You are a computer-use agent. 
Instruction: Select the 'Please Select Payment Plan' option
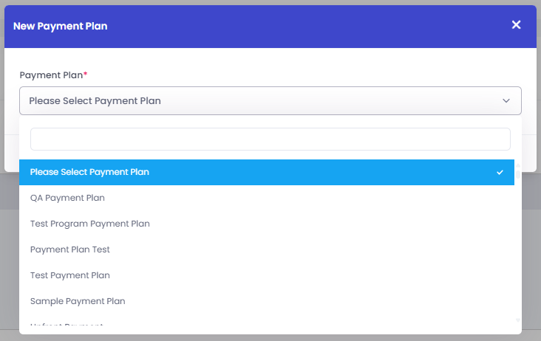(x=89, y=172)
